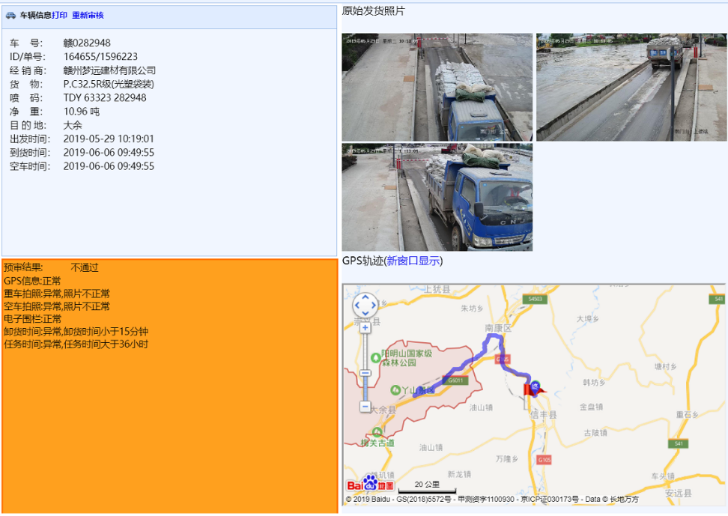Viewport: 728px width, 516px height.
Task: Pan the map left with the arrow
Action: (x=357, y=306)
